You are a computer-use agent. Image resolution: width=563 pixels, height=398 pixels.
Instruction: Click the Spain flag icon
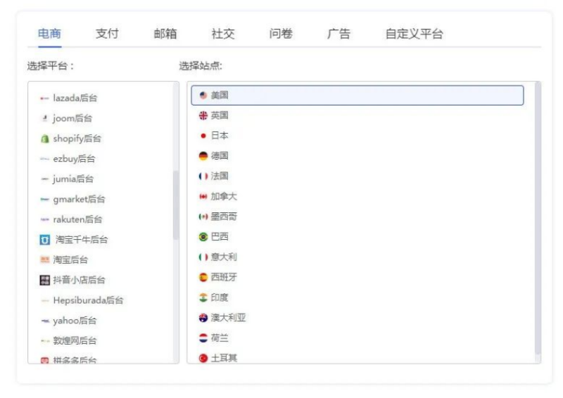pyautogui.click(x=203, y=278)
